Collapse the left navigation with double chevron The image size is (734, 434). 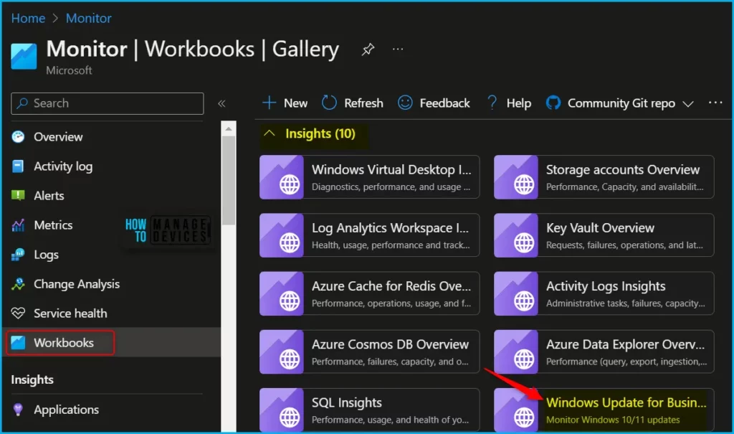point(221,103)
